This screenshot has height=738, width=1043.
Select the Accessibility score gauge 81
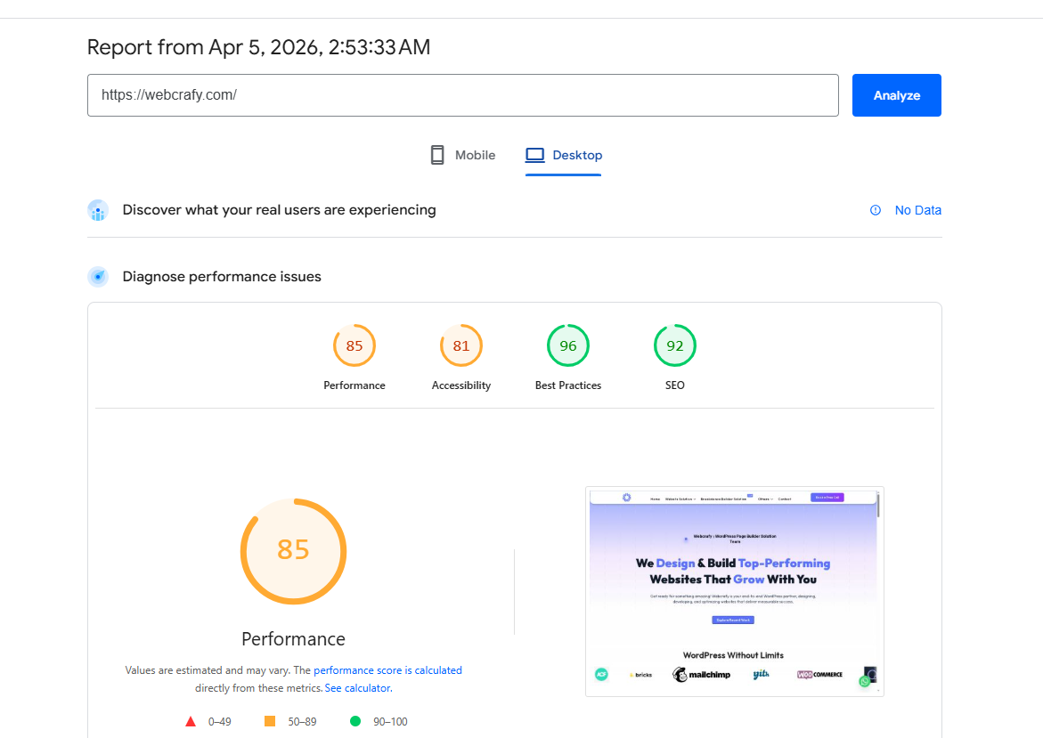click(461, 345)
